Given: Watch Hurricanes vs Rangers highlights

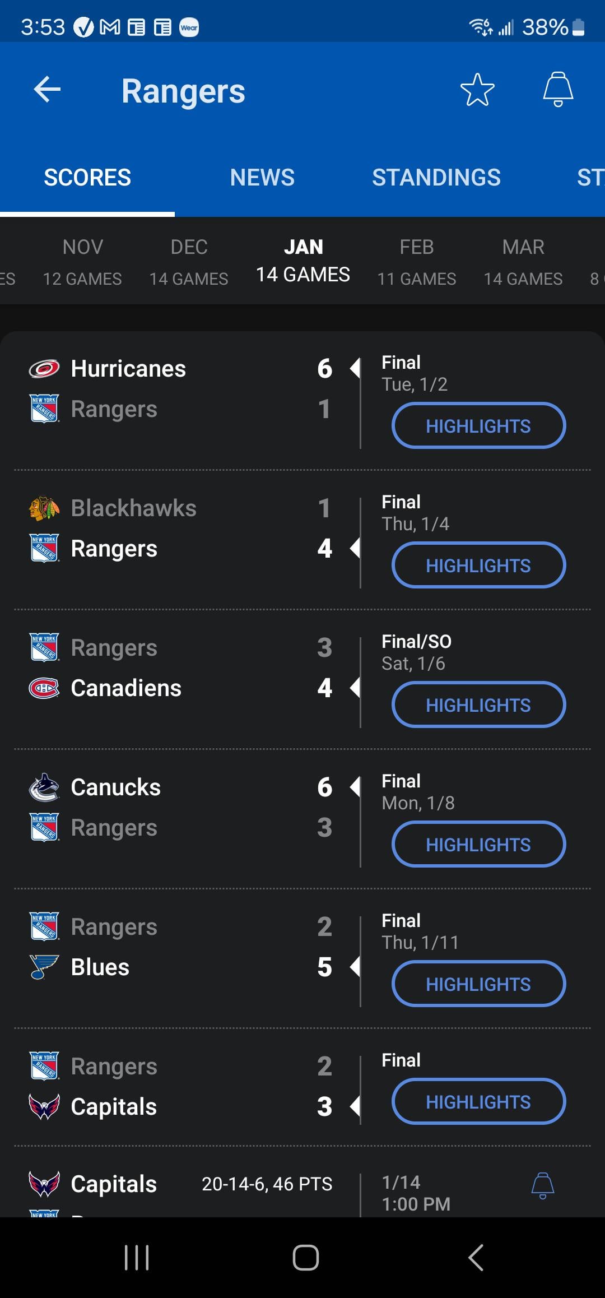Looking at the screenshot, I should (478, 426).
